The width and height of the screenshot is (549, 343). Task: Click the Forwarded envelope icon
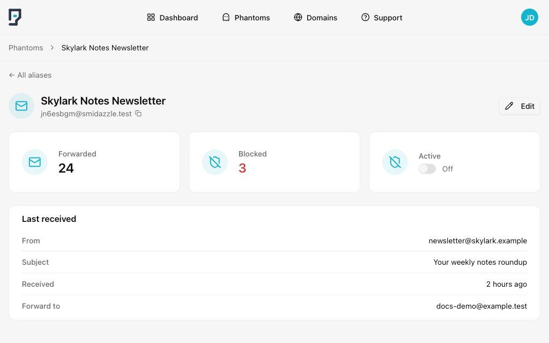(x=35, y=162)
